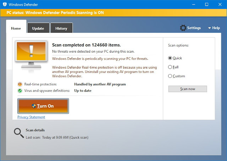Open Settings via the gear icon
227x161 pixels.
point(183,28)
